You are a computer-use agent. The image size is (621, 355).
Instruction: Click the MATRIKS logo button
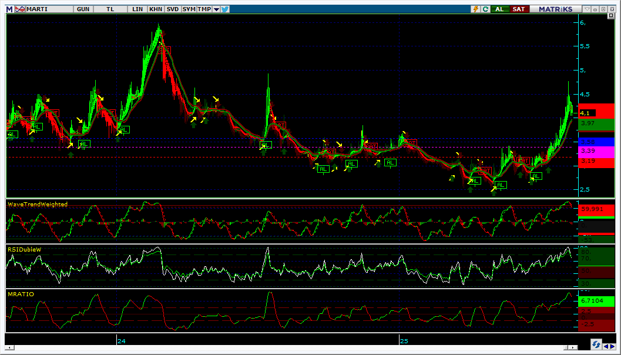(x=556, y=9)
